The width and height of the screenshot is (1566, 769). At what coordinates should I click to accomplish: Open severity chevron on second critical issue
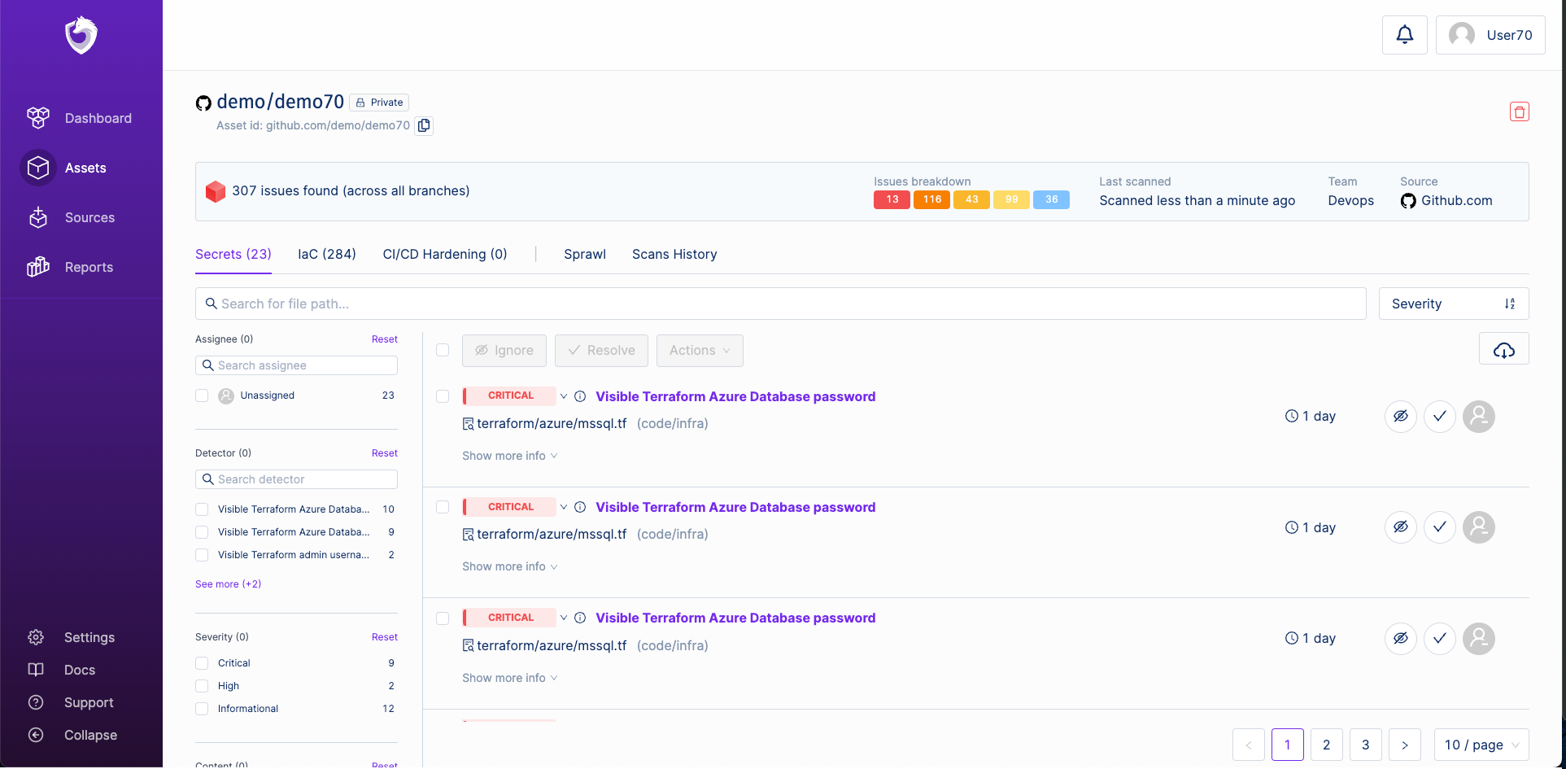click(x=563, y=507)
